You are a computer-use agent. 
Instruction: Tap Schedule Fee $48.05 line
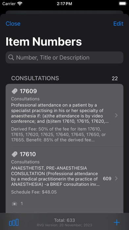pyautogui.click(x=34, y=192)
